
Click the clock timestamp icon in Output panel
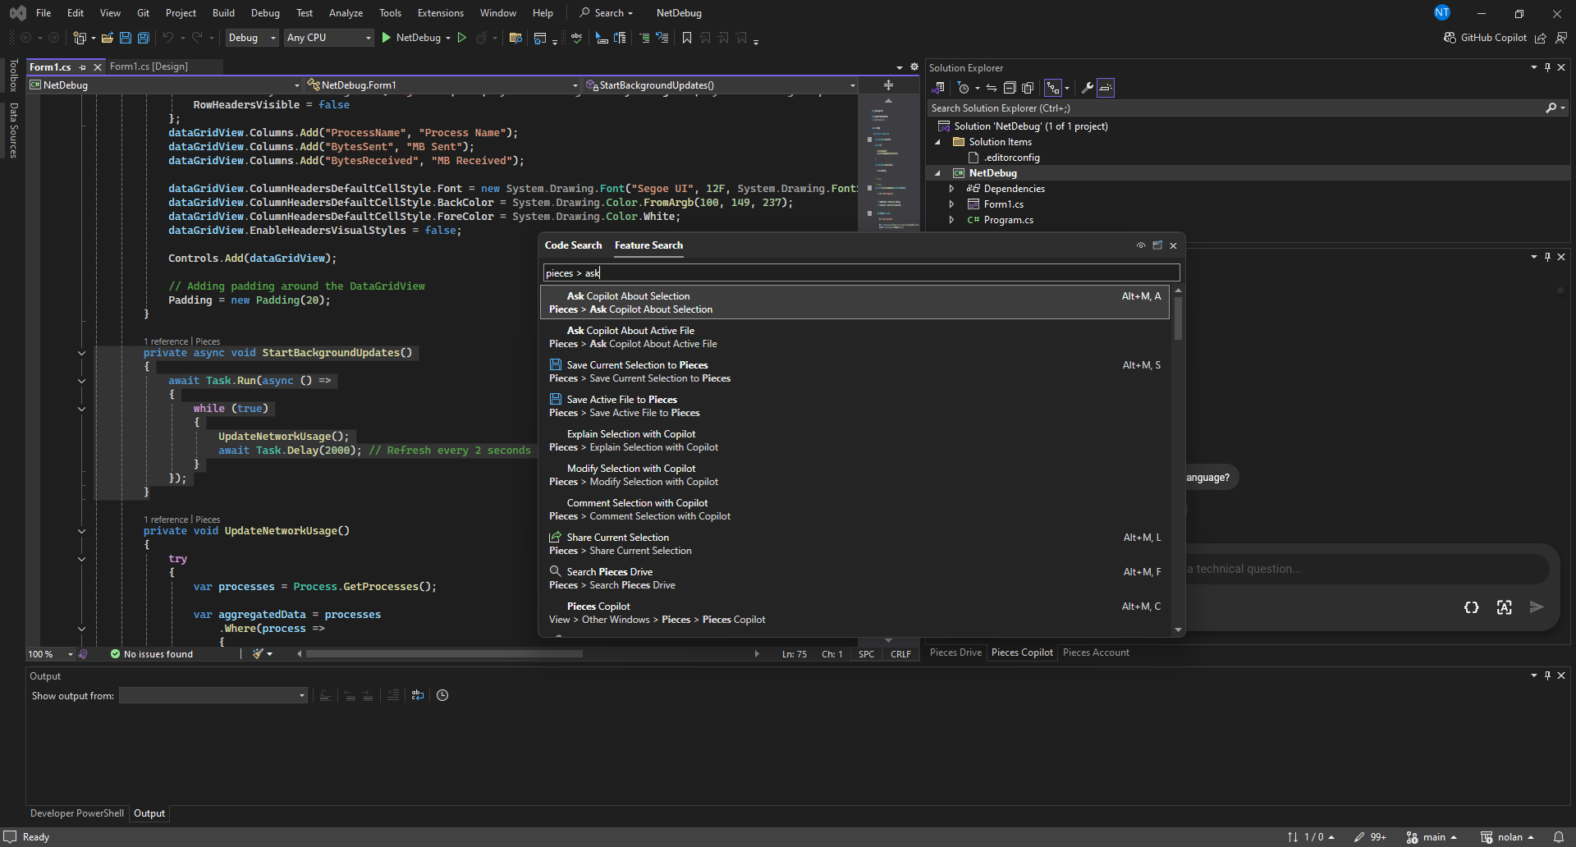(442, 695)
